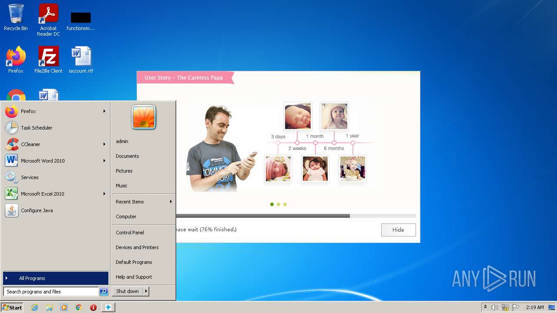Open Services from the Start menu
This screenshot has width=557, height=313.
point(55,177)
